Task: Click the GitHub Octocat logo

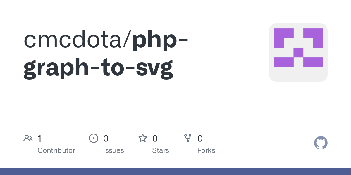Action: click(x=321, y=143)
